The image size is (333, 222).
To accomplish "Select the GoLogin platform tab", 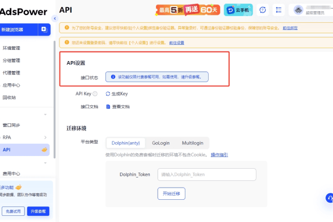I will [x=161, y=143].
